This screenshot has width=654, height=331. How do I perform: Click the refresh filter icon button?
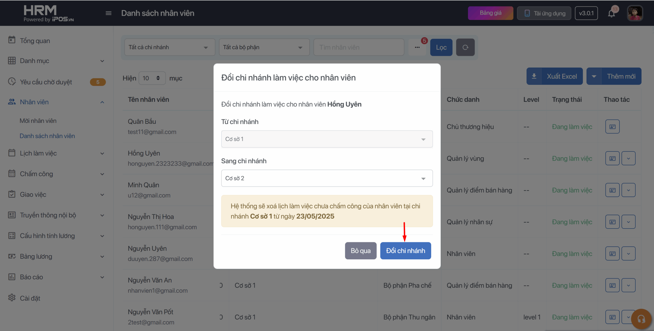pos(465,47)
